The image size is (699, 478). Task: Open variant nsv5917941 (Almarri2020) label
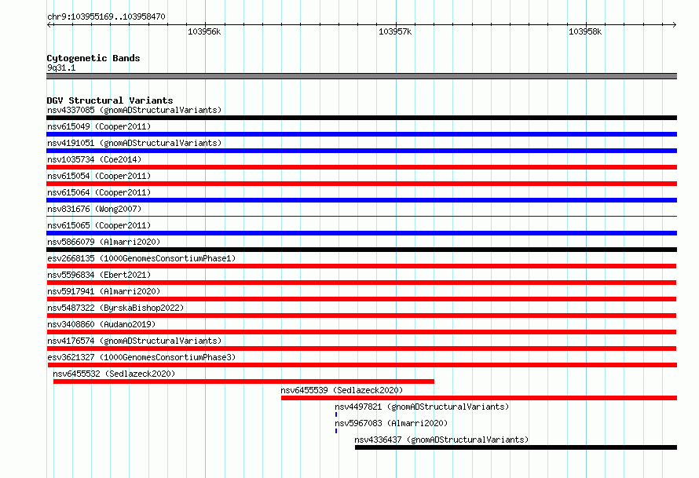pyautogui.click(x=104, y=291)
